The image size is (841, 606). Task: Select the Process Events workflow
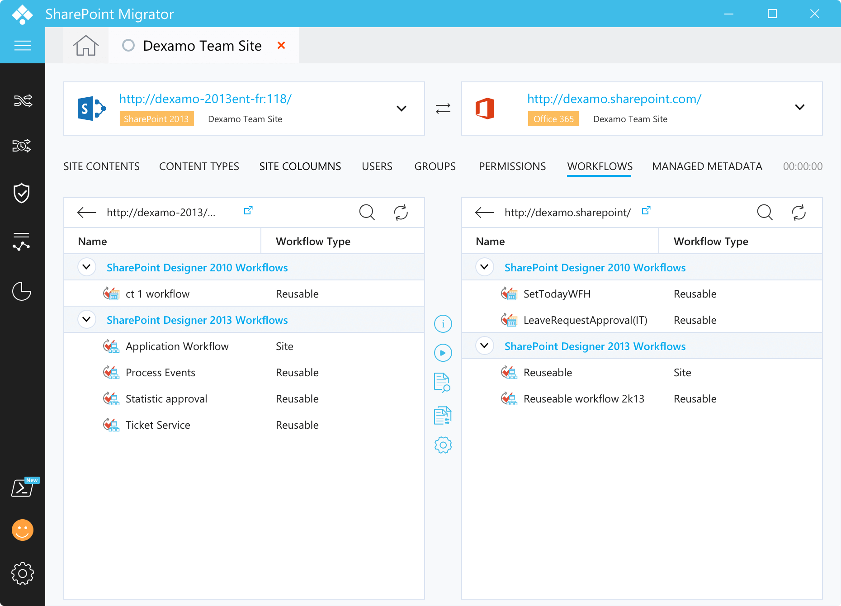click(x=244, y=373)
